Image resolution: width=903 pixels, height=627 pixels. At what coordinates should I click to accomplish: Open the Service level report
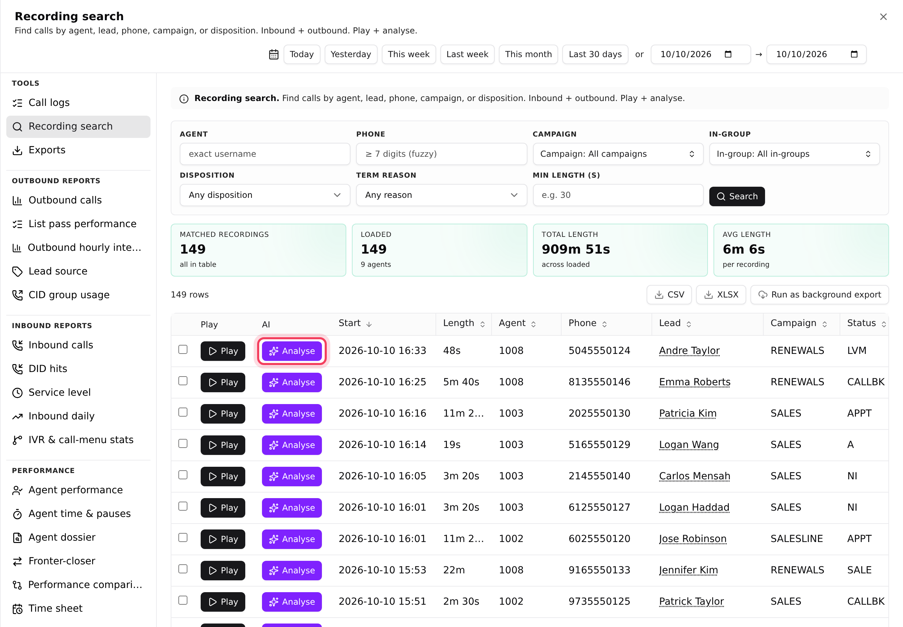tap(78, 393)
